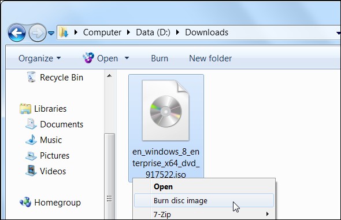Viewport: 341px width, 220px height.
Task: Click the en_windows_8_enterprise_x64_dvd_917522.iso filename
Action: click(166, 163)
